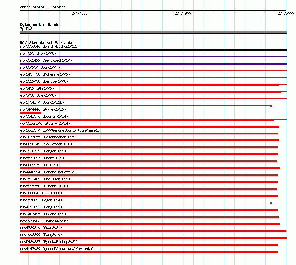Image resolution: width=296 pixels, height=265 pixels.
Task: Select esv2661570 (1000GenomesConsortiumPhase1) label
Action: [x=60, y=130]
